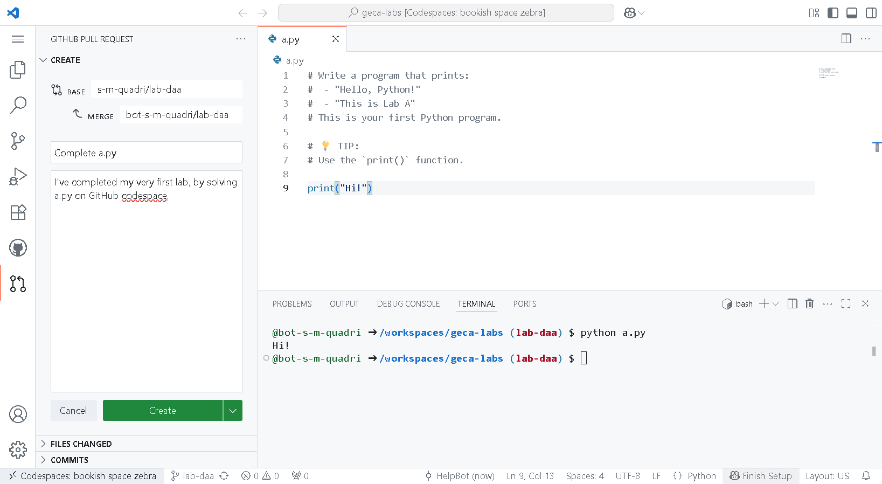The width and height of the screenshot is (882, 484).
Task: Change end of line sequence LF
Action: (656, 476)
